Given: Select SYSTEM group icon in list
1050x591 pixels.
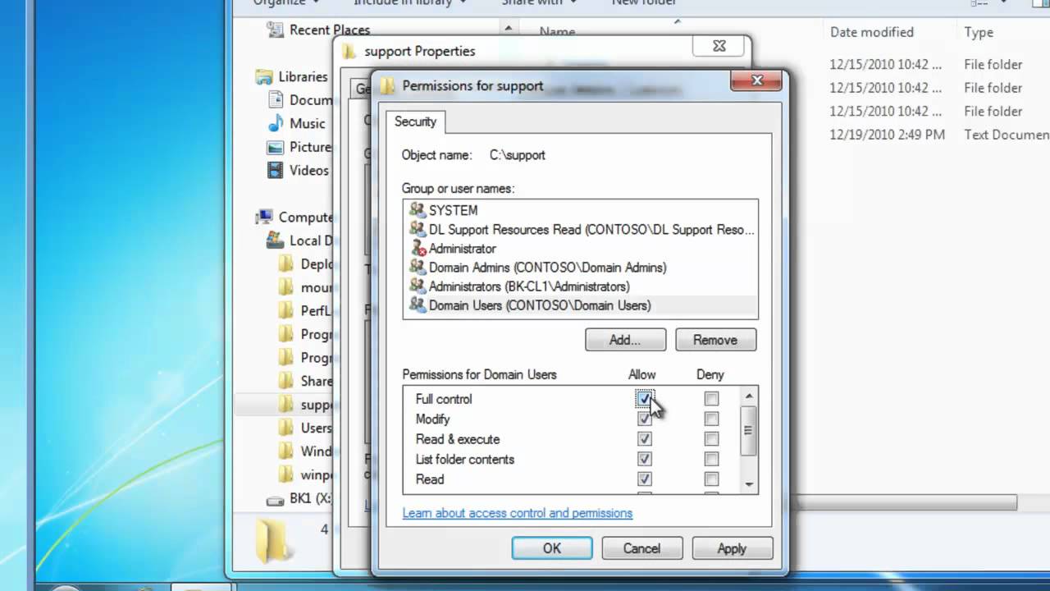Looking at the screenshot, I should [418, 210].
